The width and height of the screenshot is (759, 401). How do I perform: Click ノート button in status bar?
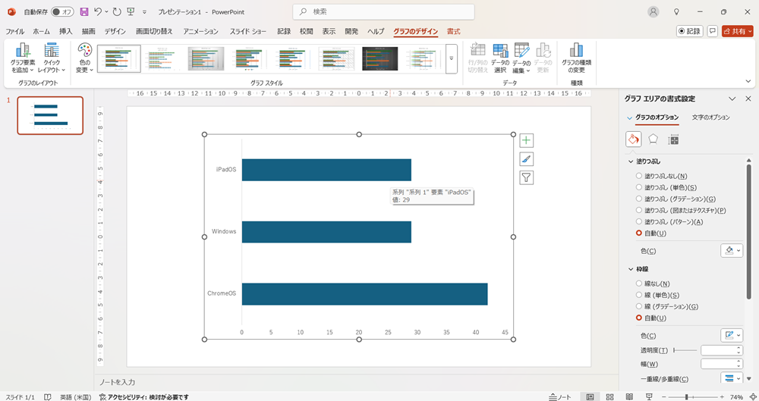pos(560,396)
